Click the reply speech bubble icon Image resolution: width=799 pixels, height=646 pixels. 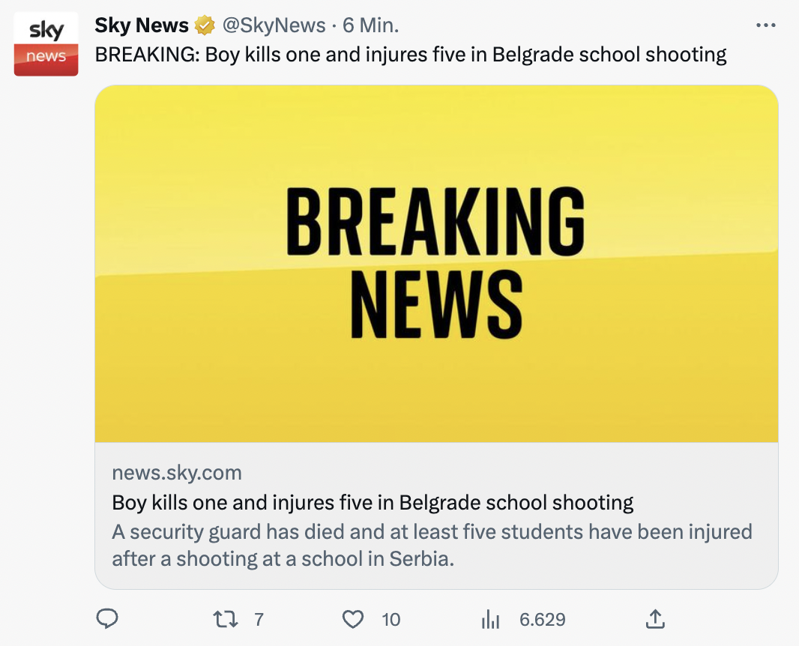pyautogui.click(x=108, y=619)
